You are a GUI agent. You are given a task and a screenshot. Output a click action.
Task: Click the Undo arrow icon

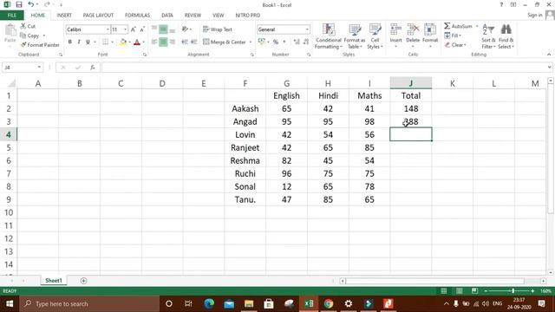pos(31,4)
